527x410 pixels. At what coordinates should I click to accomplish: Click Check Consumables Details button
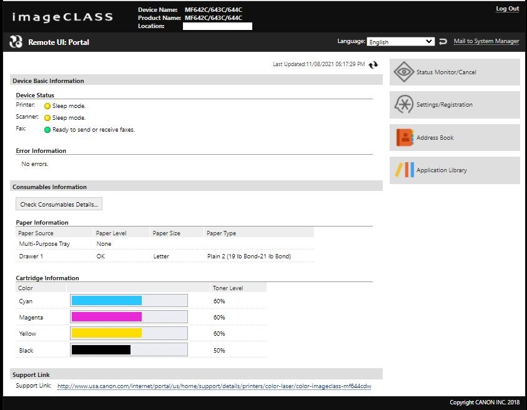coord(59,204)
